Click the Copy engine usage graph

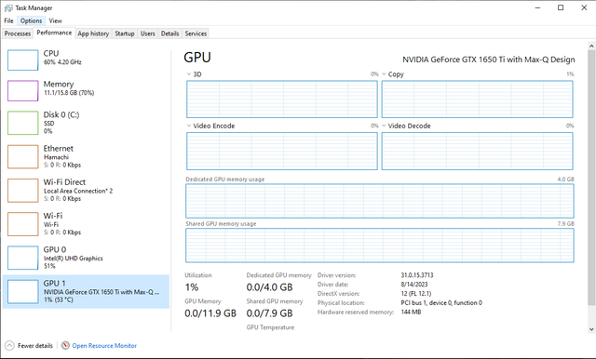click(478, 99)
